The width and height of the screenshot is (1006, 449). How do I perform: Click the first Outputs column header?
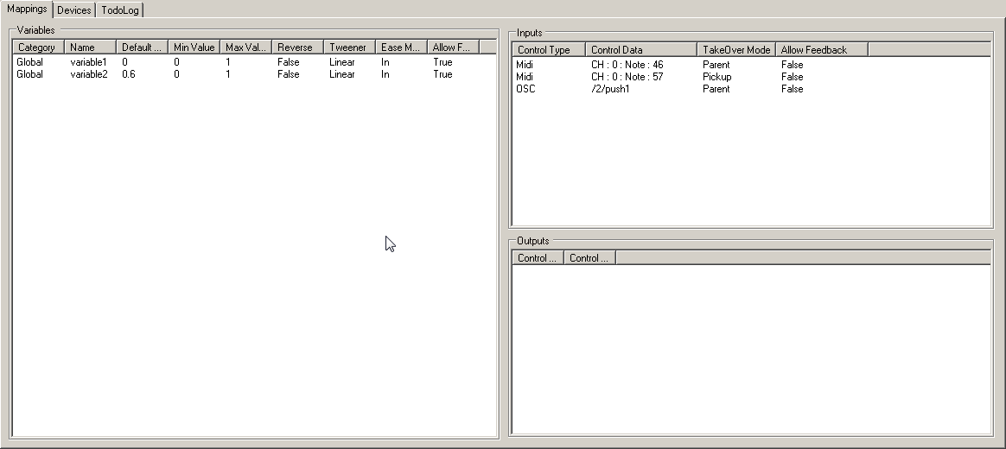click(538, 258)
